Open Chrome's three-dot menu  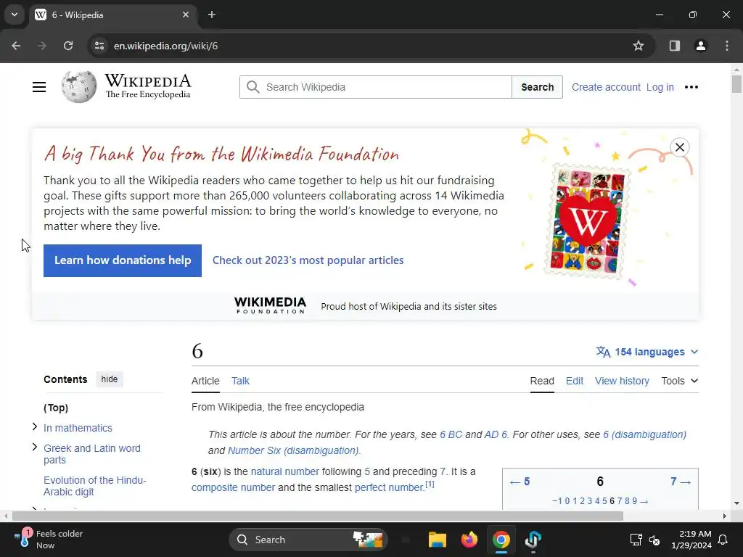727,46
